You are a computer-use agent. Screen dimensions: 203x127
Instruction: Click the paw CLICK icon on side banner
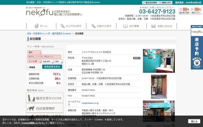click(197, 63)
